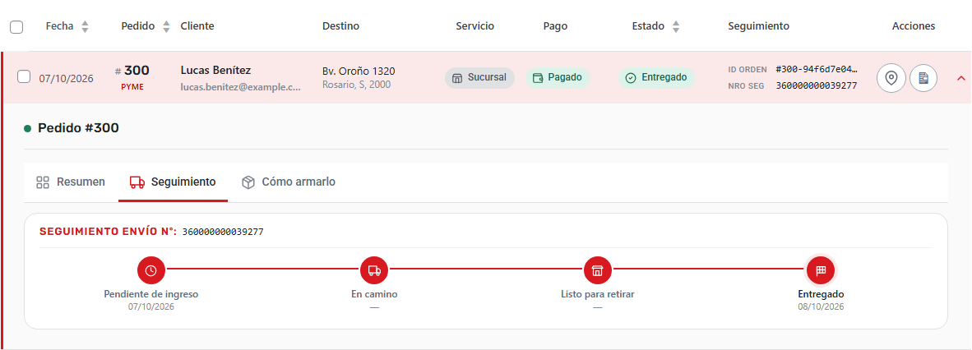Screen dimensions: 972x350
Task: Click the date under Pendiente de ingreso
Action: (151, 306)
